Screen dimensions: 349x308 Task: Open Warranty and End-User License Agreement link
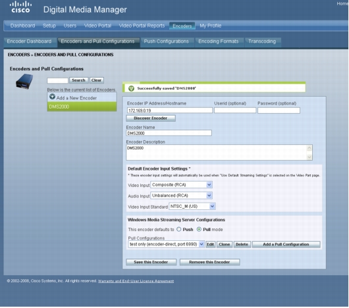136,281
